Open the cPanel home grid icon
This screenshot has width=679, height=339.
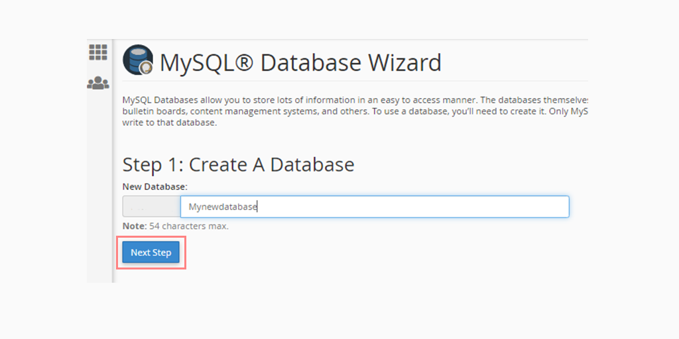click(98, 52)
